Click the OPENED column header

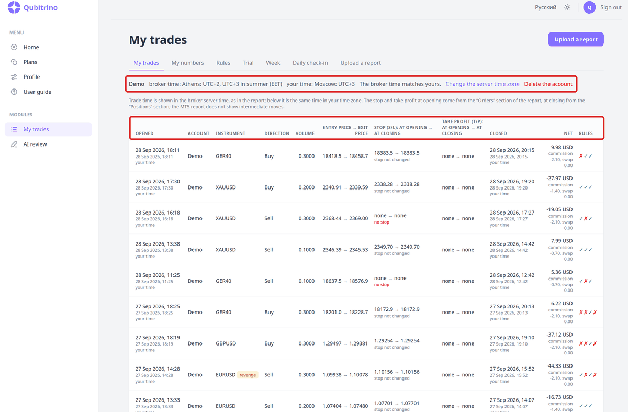(x=144, y=133)
